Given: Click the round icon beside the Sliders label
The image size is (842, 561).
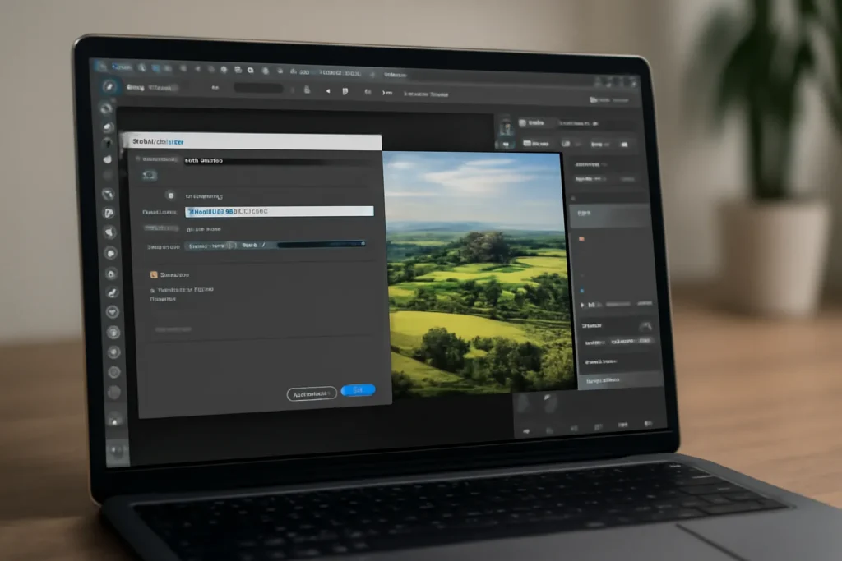Looking at the screenshot, I should click(x=231, y=245).
